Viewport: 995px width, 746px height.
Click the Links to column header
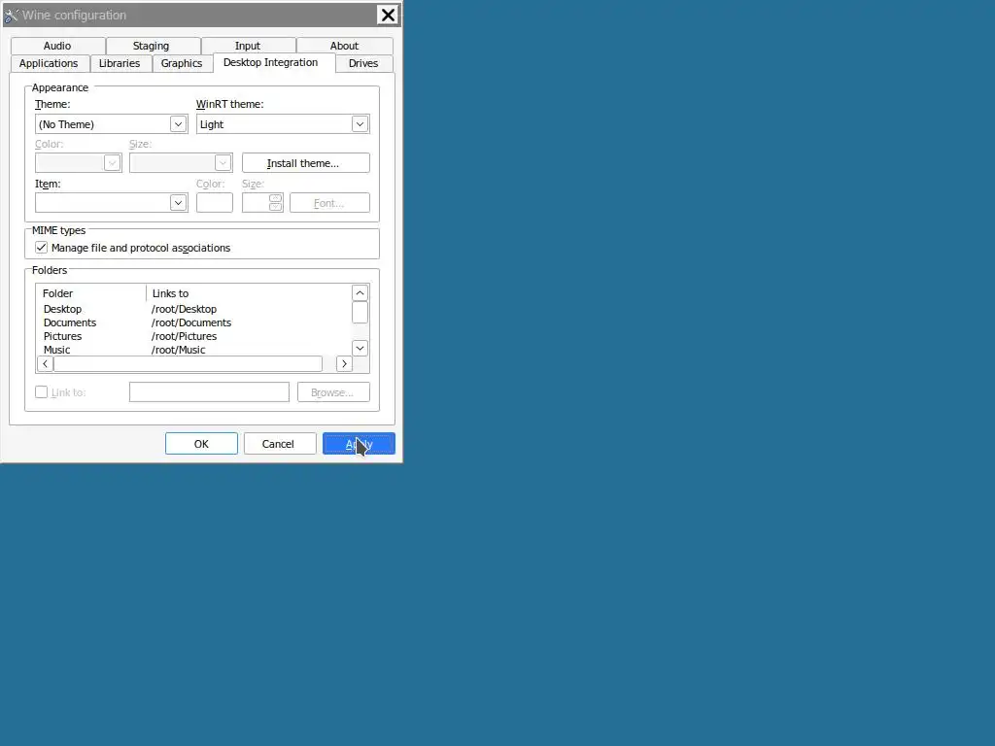pos(249,293)
